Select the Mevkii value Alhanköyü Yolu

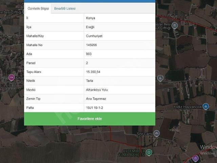(x=97, y=90)
